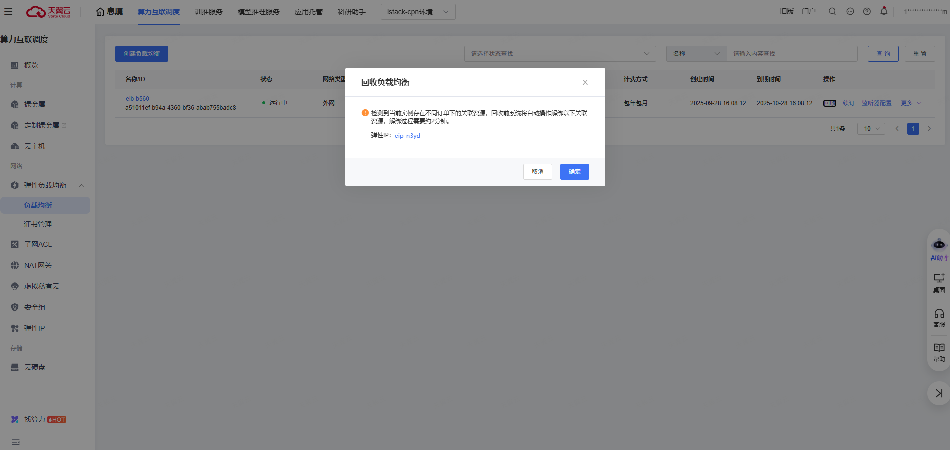Click the 包年包月 billing cell
The image size is (950, 450).
click(635, 103)
